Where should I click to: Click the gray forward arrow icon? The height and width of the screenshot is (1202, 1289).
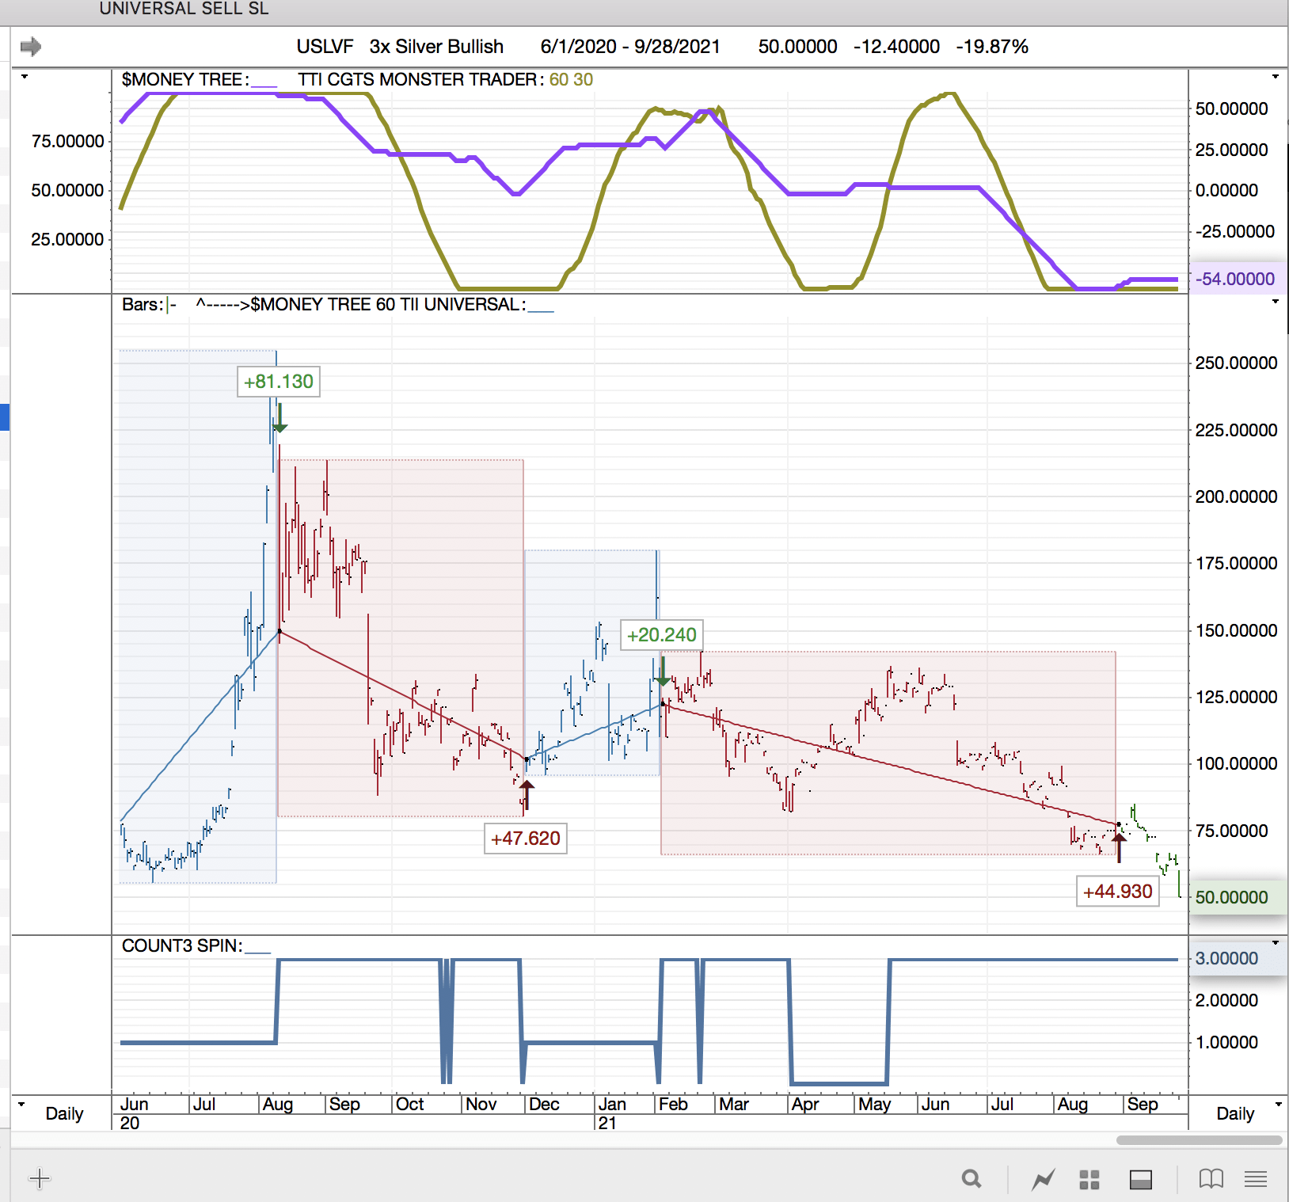pyautogui.click(x=31, y=47)
